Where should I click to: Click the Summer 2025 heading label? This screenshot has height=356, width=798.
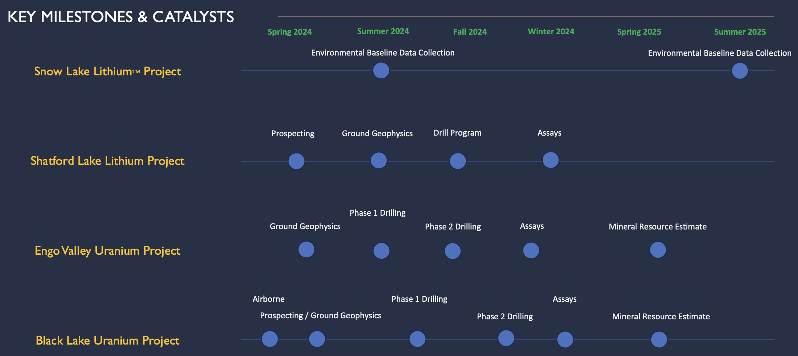740,32
